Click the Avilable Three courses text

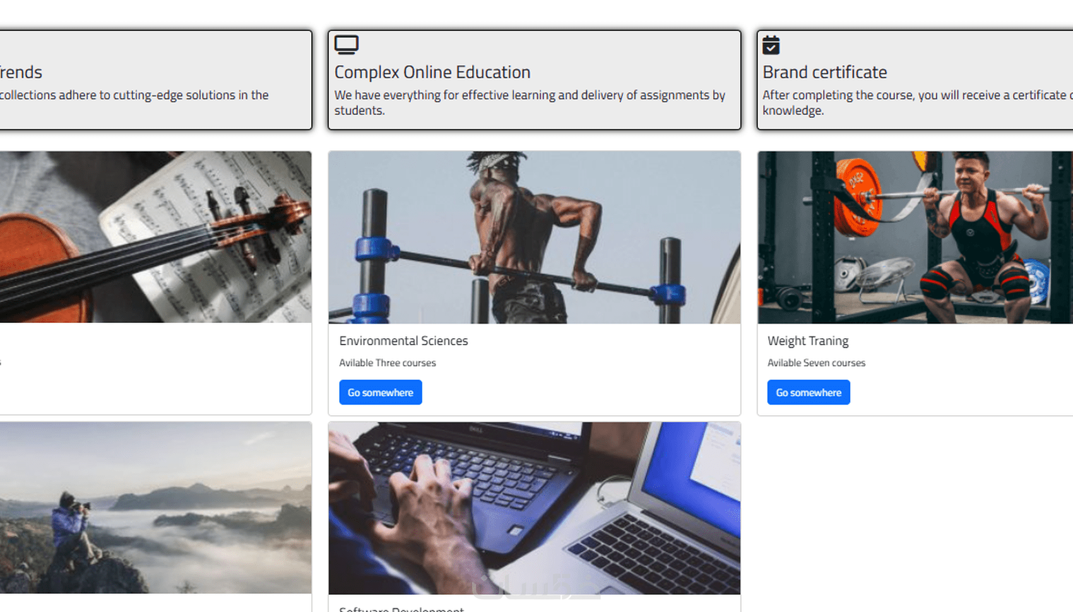(x=388, y=363)
